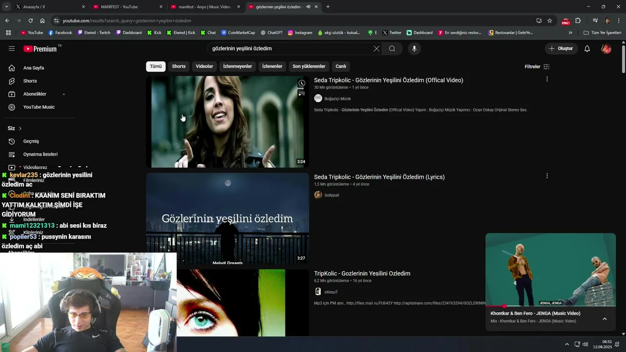Play the first video thumbnail
Viewport: 626px width, 352px height.
pyautogui.click(x=227, y=122)
